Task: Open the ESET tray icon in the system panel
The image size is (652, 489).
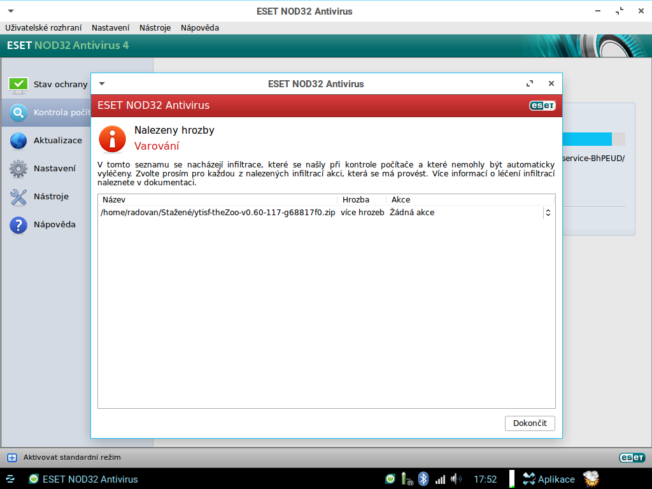Action: [390, 479]
